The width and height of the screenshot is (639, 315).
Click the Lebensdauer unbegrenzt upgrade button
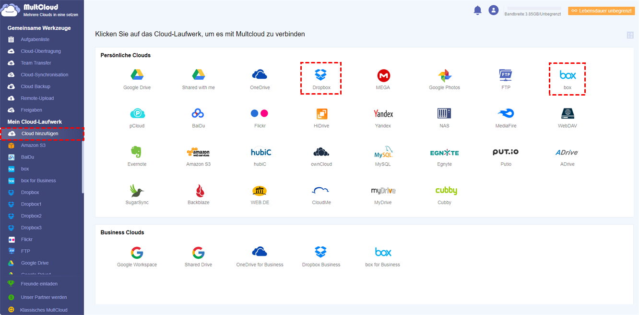pyautogui.click(x=601, y=11)
